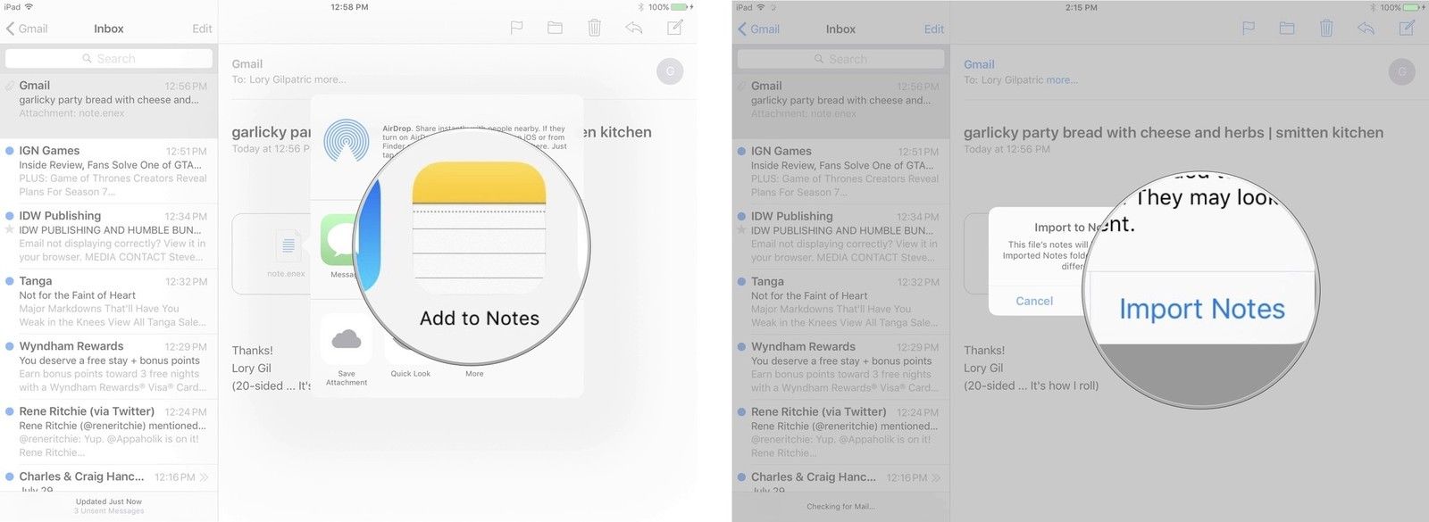1429x522 pixels.
Task: Tap Edit in the right screenshot inbox header
Action: [x=934, y=29]
